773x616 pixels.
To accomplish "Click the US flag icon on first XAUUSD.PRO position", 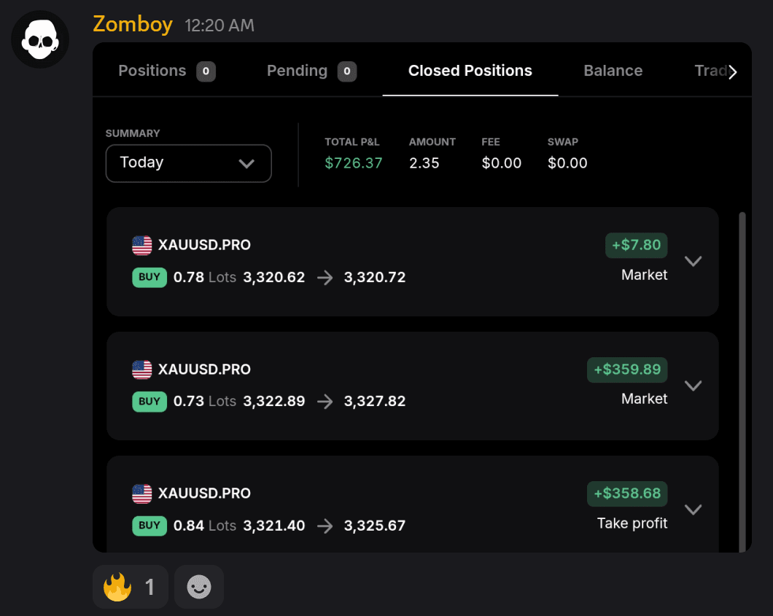I will pos(141,246).
